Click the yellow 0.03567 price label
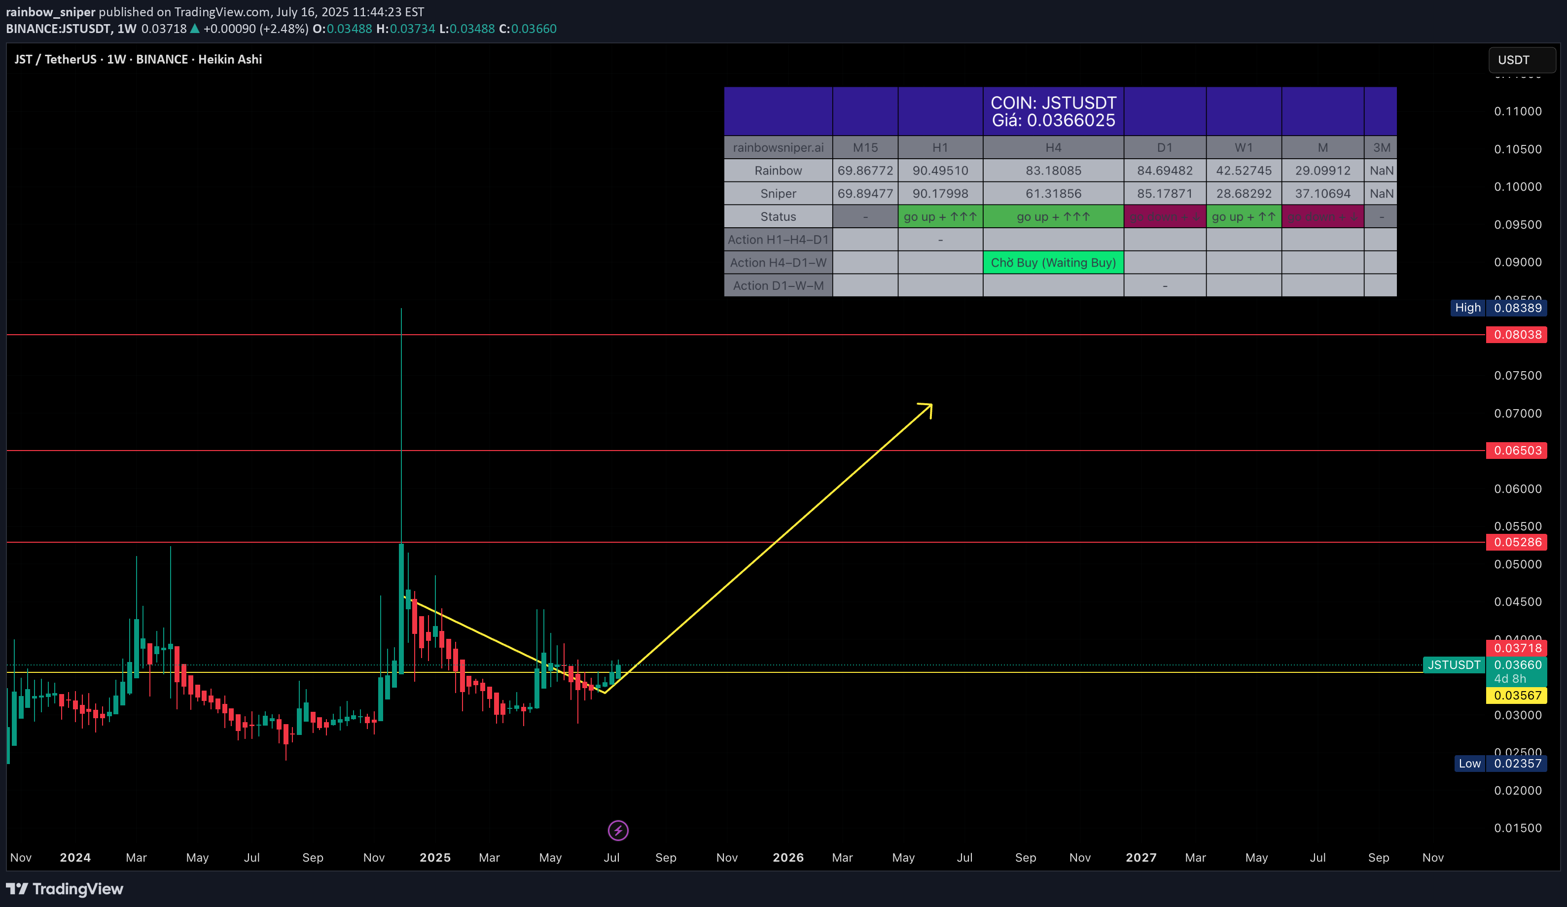Image resolution: width=1567 pixels, height=907 pixels. [1516, 695]
